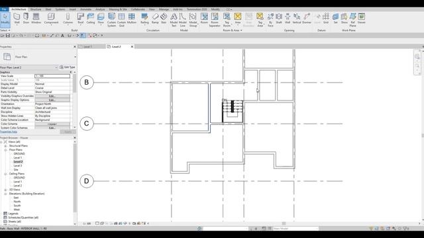The height and width of the screenshot is (238, 424).
Task: Pick the Window tool
Action: [36, 19]
